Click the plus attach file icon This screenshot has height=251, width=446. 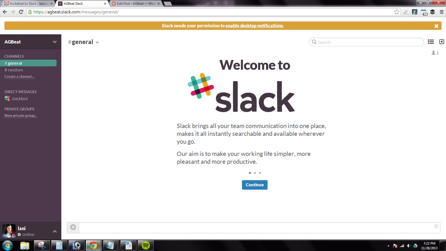[73, 227]
